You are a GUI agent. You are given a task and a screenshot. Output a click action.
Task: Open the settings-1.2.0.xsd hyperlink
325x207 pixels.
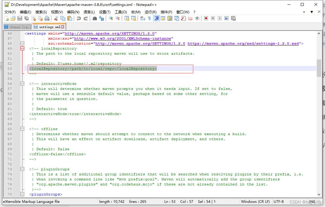tap(243, 43)
